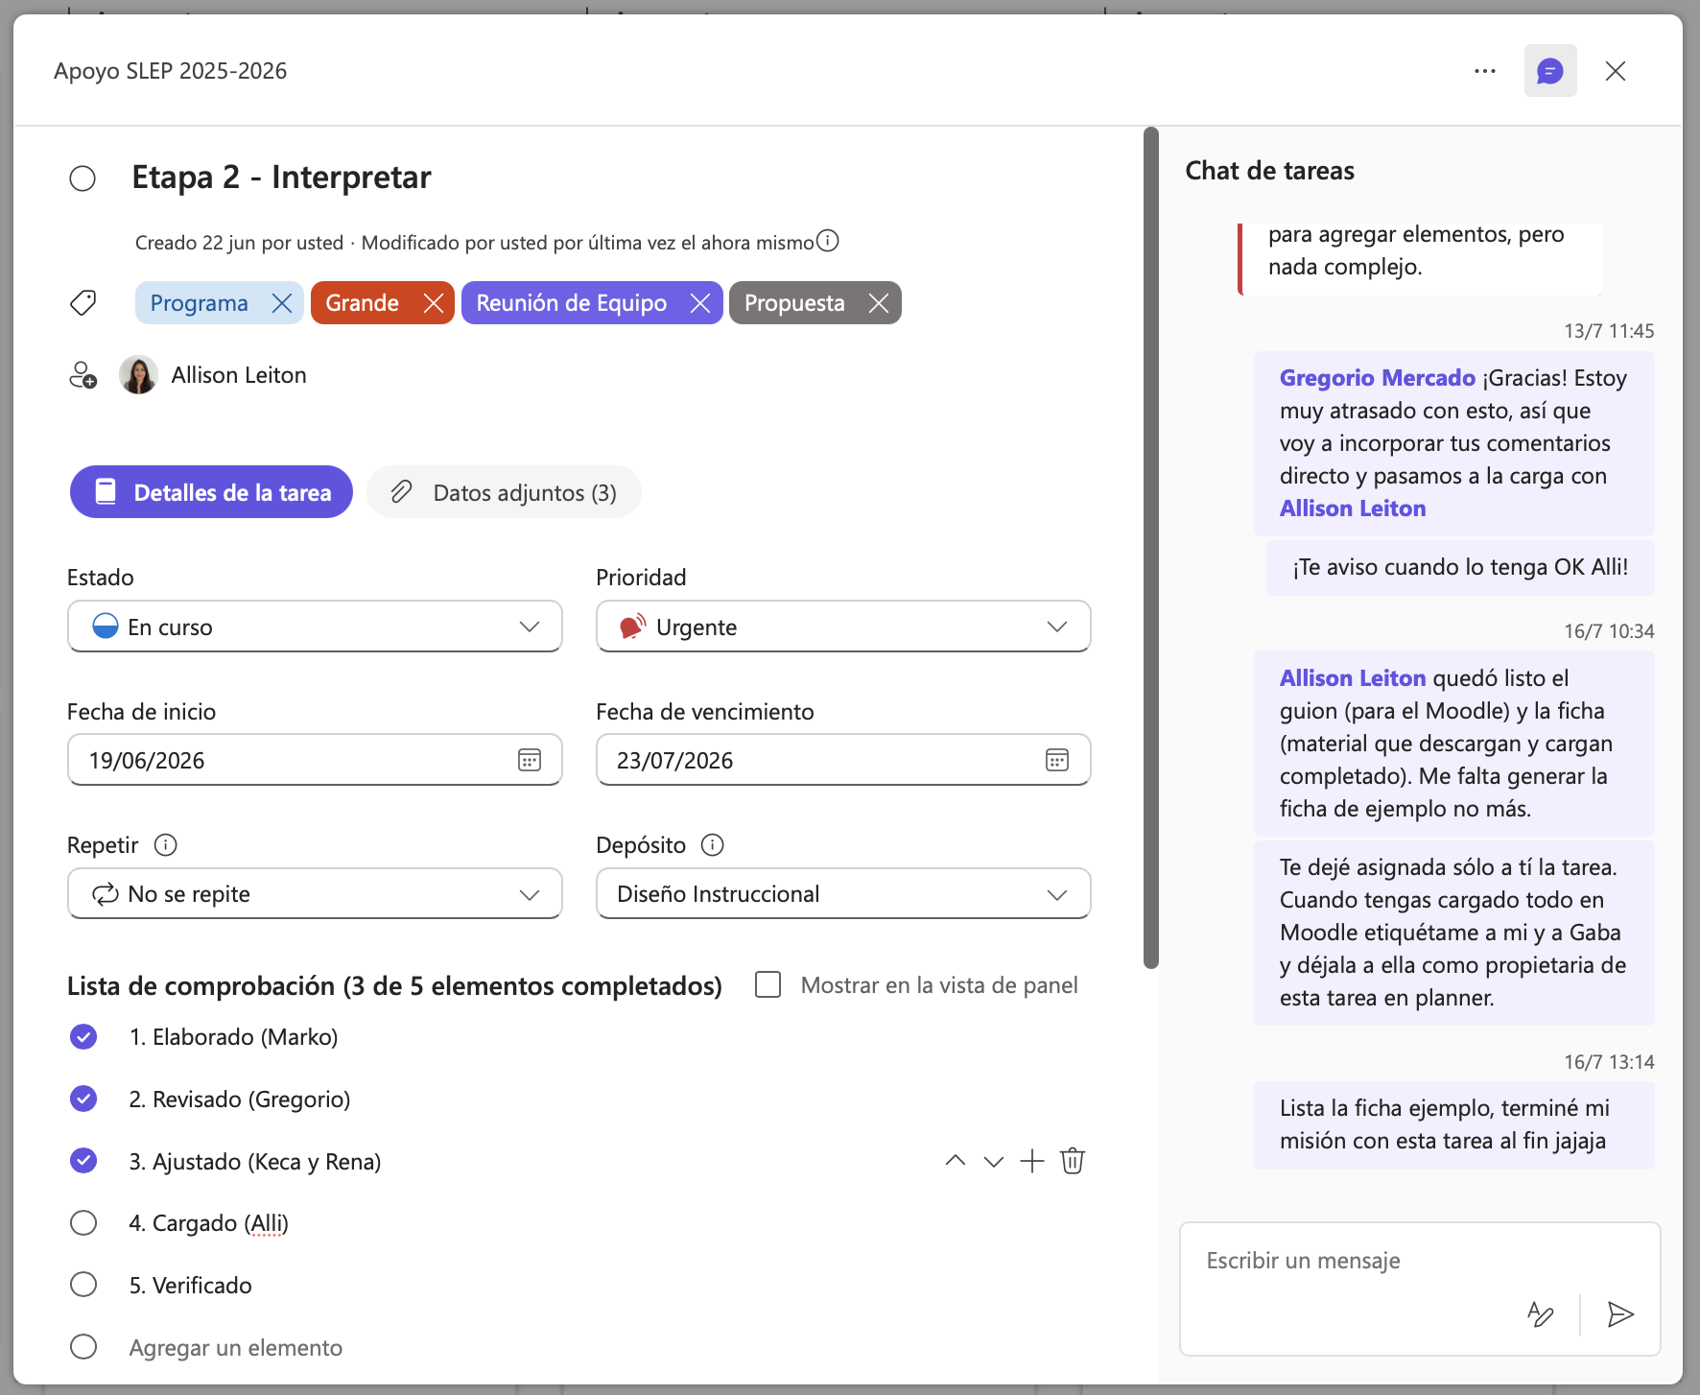Click the 5. Verificado checklist text

191,1286
